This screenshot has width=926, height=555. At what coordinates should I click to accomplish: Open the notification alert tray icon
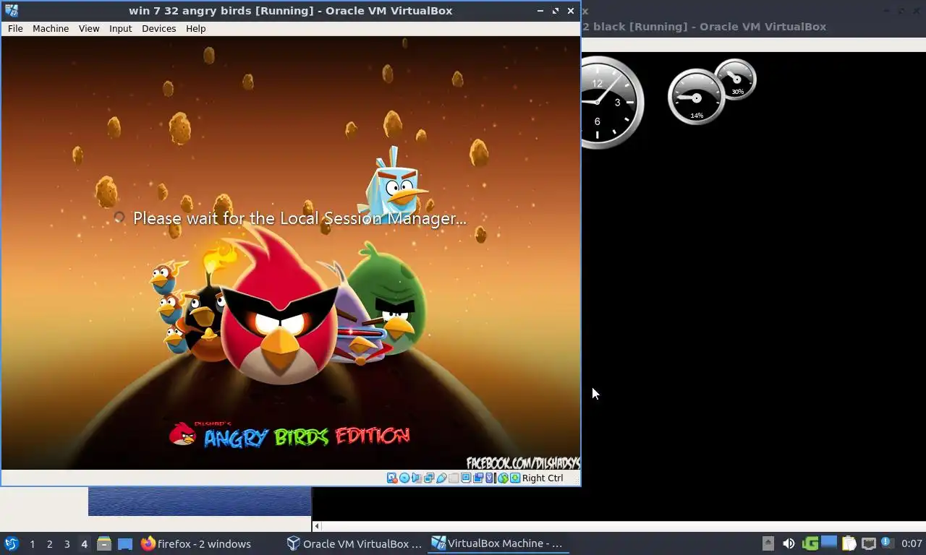pyautogui.click(x=888, y=543)
